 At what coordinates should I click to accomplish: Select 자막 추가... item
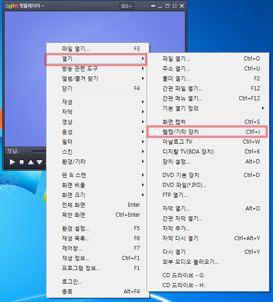[208, 228]
